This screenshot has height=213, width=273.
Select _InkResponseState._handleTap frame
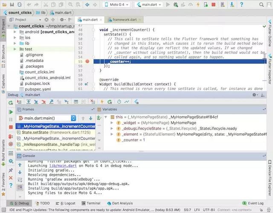56,145
